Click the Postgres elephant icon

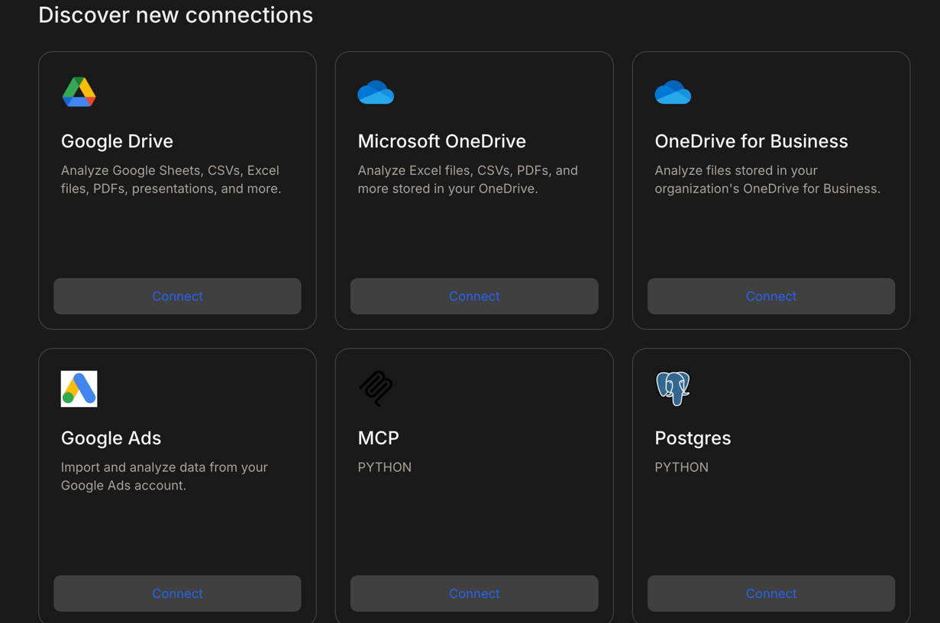pos(673,389)
